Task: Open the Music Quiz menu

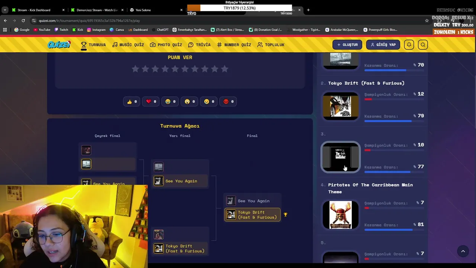Action: click(128, 45)
